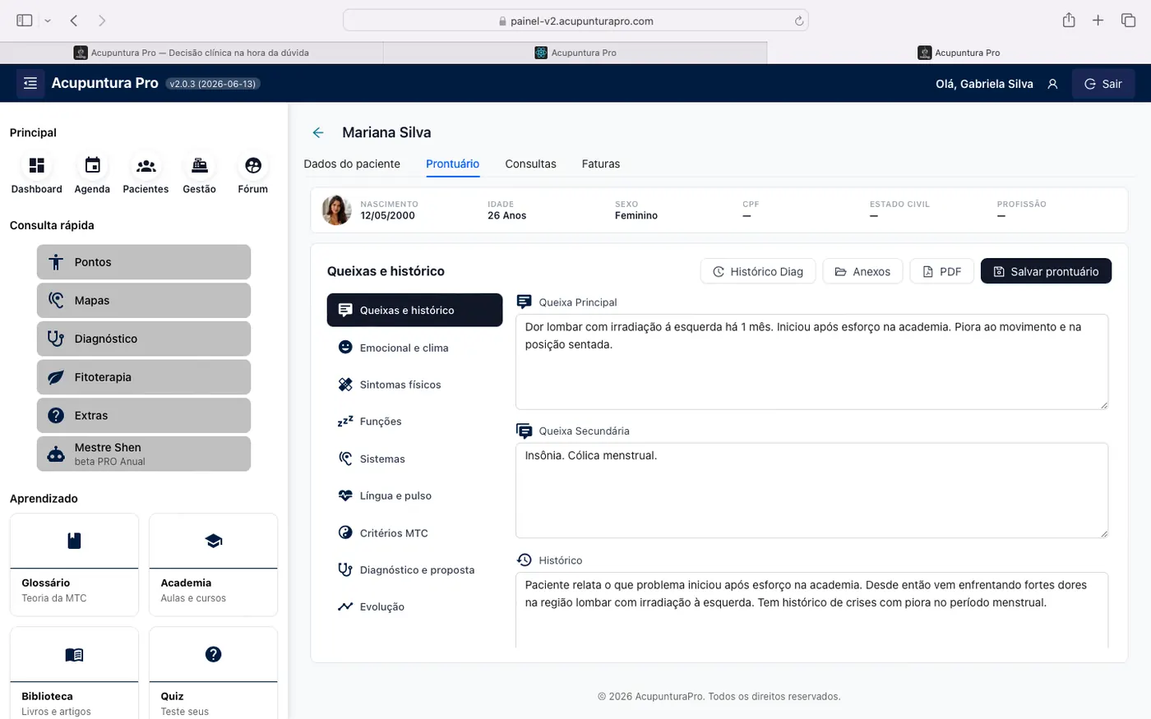The image size is (1151, 719).
Task: Select Sistemas section
Action: coord(414,459)
